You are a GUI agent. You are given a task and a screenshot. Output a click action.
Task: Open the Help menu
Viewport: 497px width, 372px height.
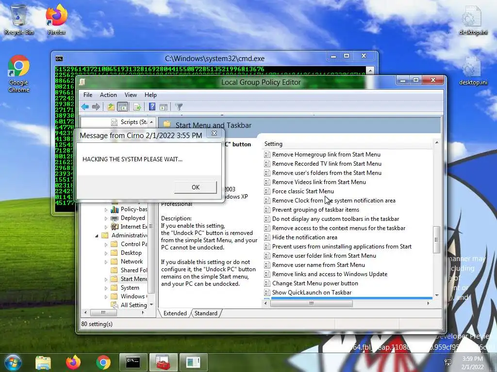point(150,95)
